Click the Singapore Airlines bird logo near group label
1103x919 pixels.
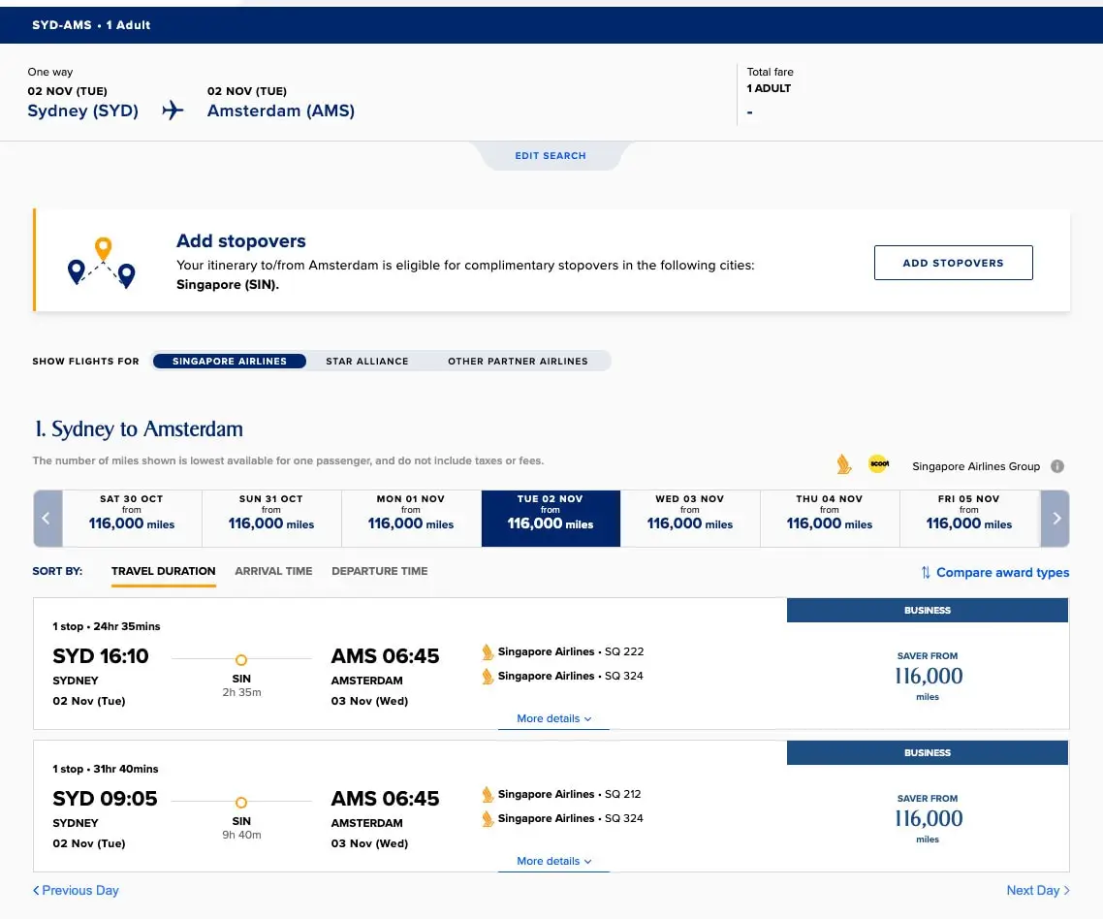point(843,464)
